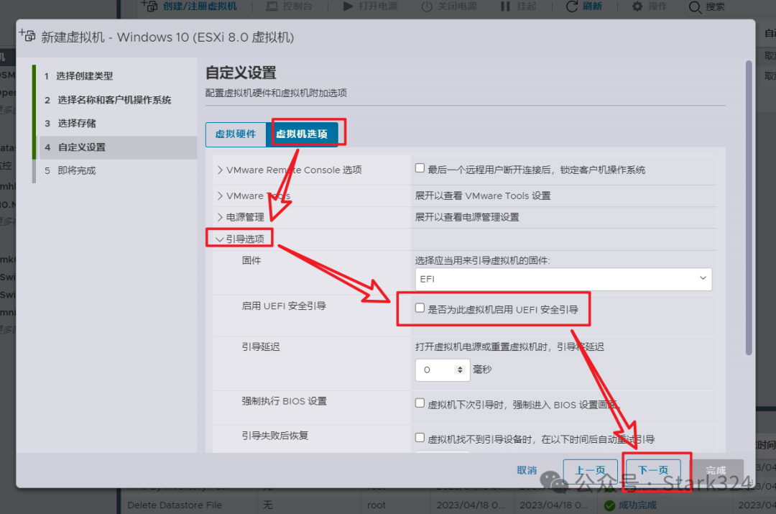This screenshot has width=776, height=514.
Task: Click the Actions gear icon
Action: point(637,6)
